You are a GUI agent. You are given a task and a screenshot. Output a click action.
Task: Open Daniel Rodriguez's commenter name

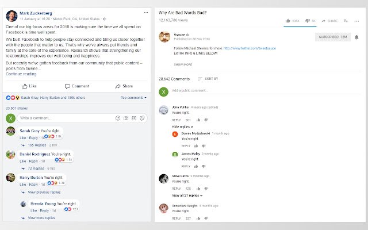(x=34, y=154)
